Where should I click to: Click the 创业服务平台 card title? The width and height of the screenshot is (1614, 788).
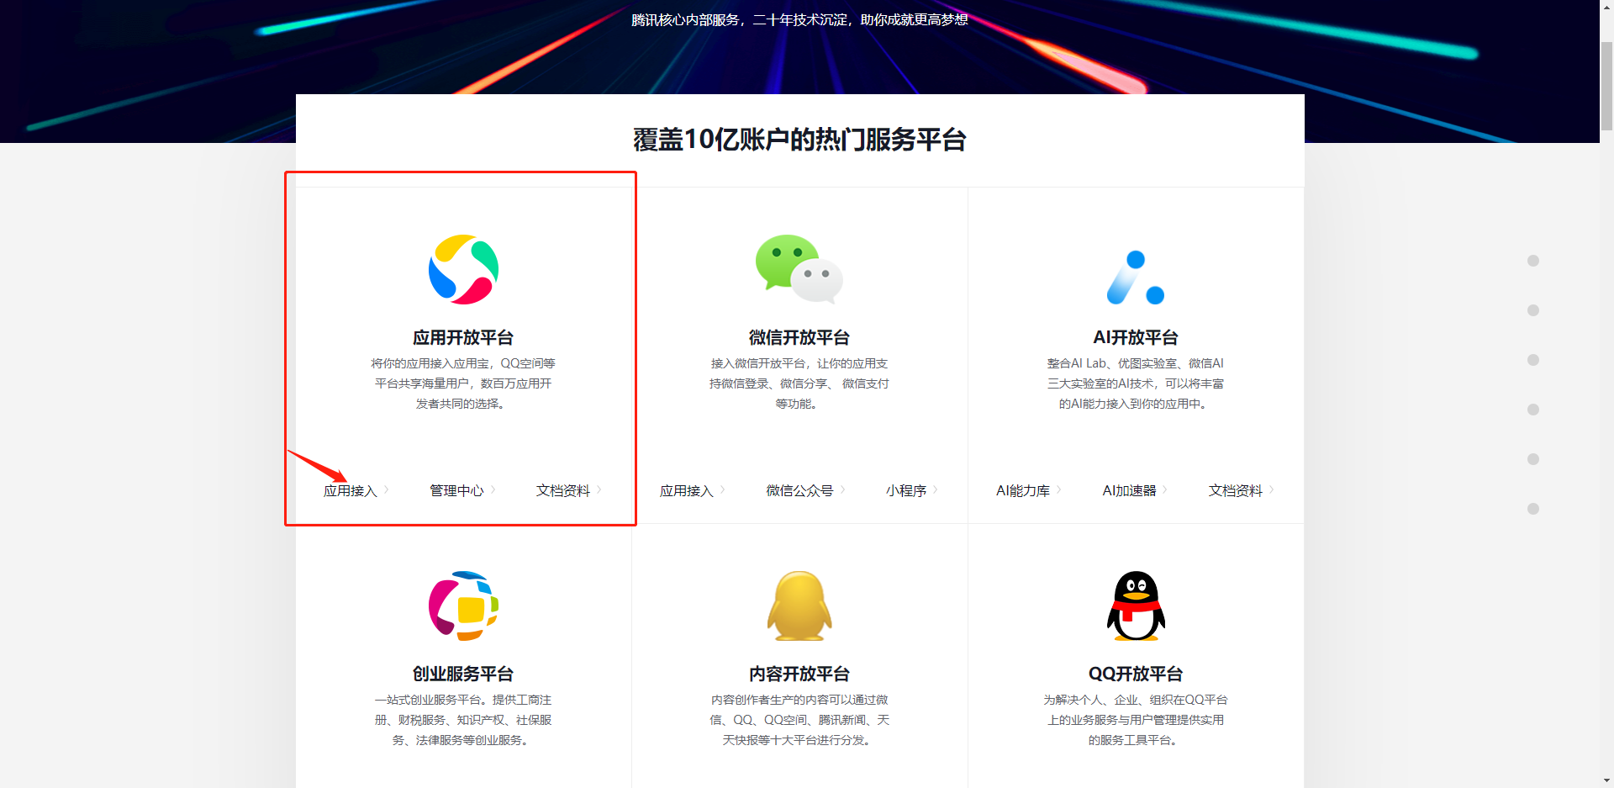(463, 674)
